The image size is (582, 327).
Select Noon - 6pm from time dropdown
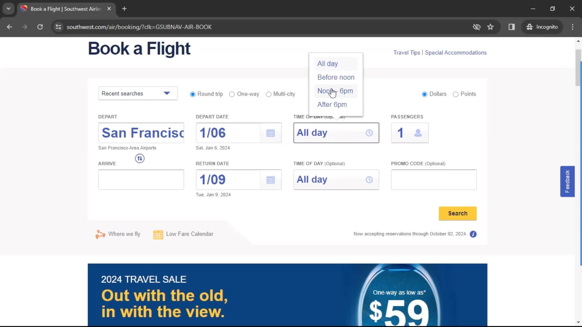click(335, 91)
